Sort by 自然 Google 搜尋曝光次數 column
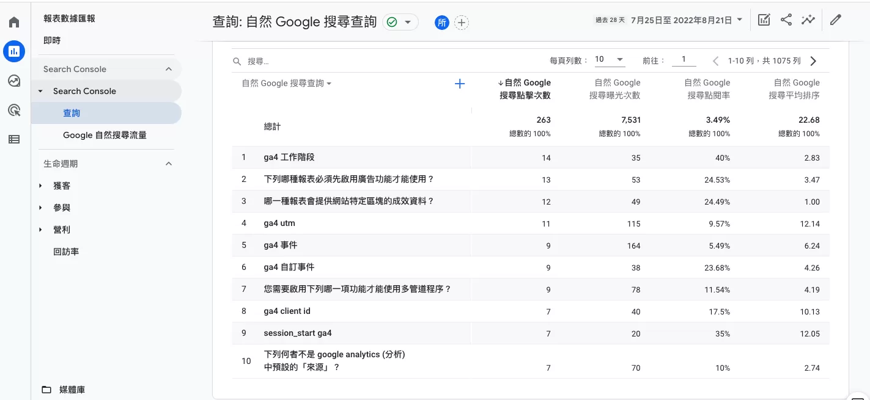The width and height of the screenshot is (870, 400). (614, 89)
